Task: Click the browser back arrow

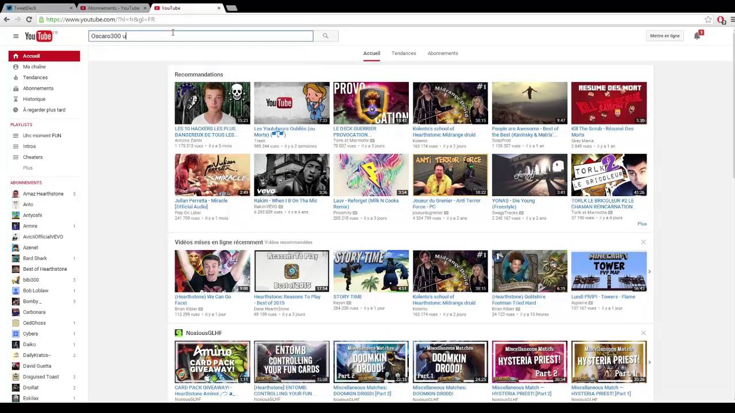Action: (6, 20)
